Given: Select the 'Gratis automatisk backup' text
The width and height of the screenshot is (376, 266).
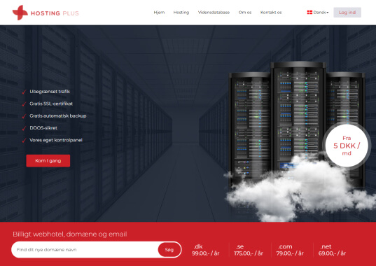Looking at the screenshot, I should tap(58, 115).
